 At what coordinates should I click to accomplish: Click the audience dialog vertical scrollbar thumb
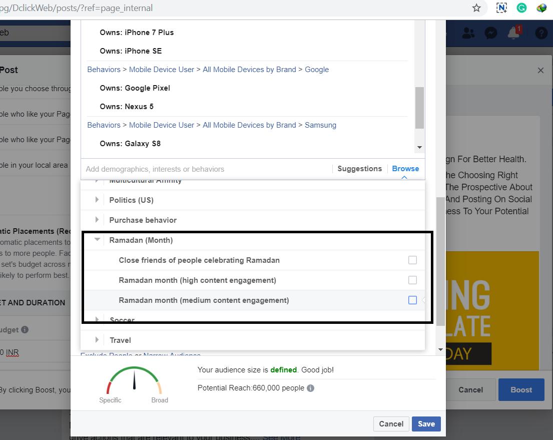[x=440, y=261]
